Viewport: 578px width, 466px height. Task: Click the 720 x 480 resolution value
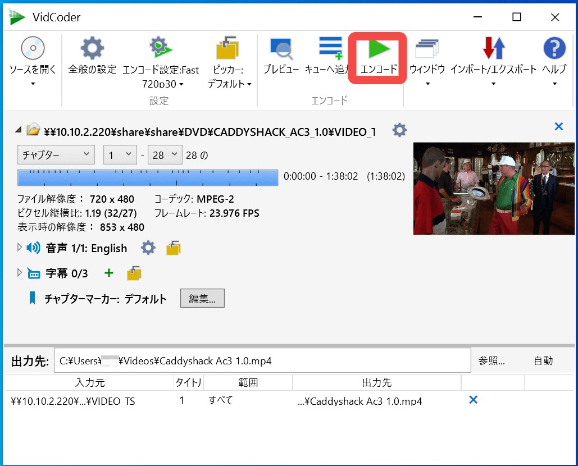[x=112, y=199]
